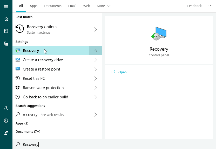
Task: Open the hamburger menu in the sidebar
Action: pos(6,6)
